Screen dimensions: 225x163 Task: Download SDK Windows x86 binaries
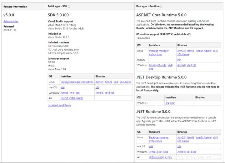(112, 93)
